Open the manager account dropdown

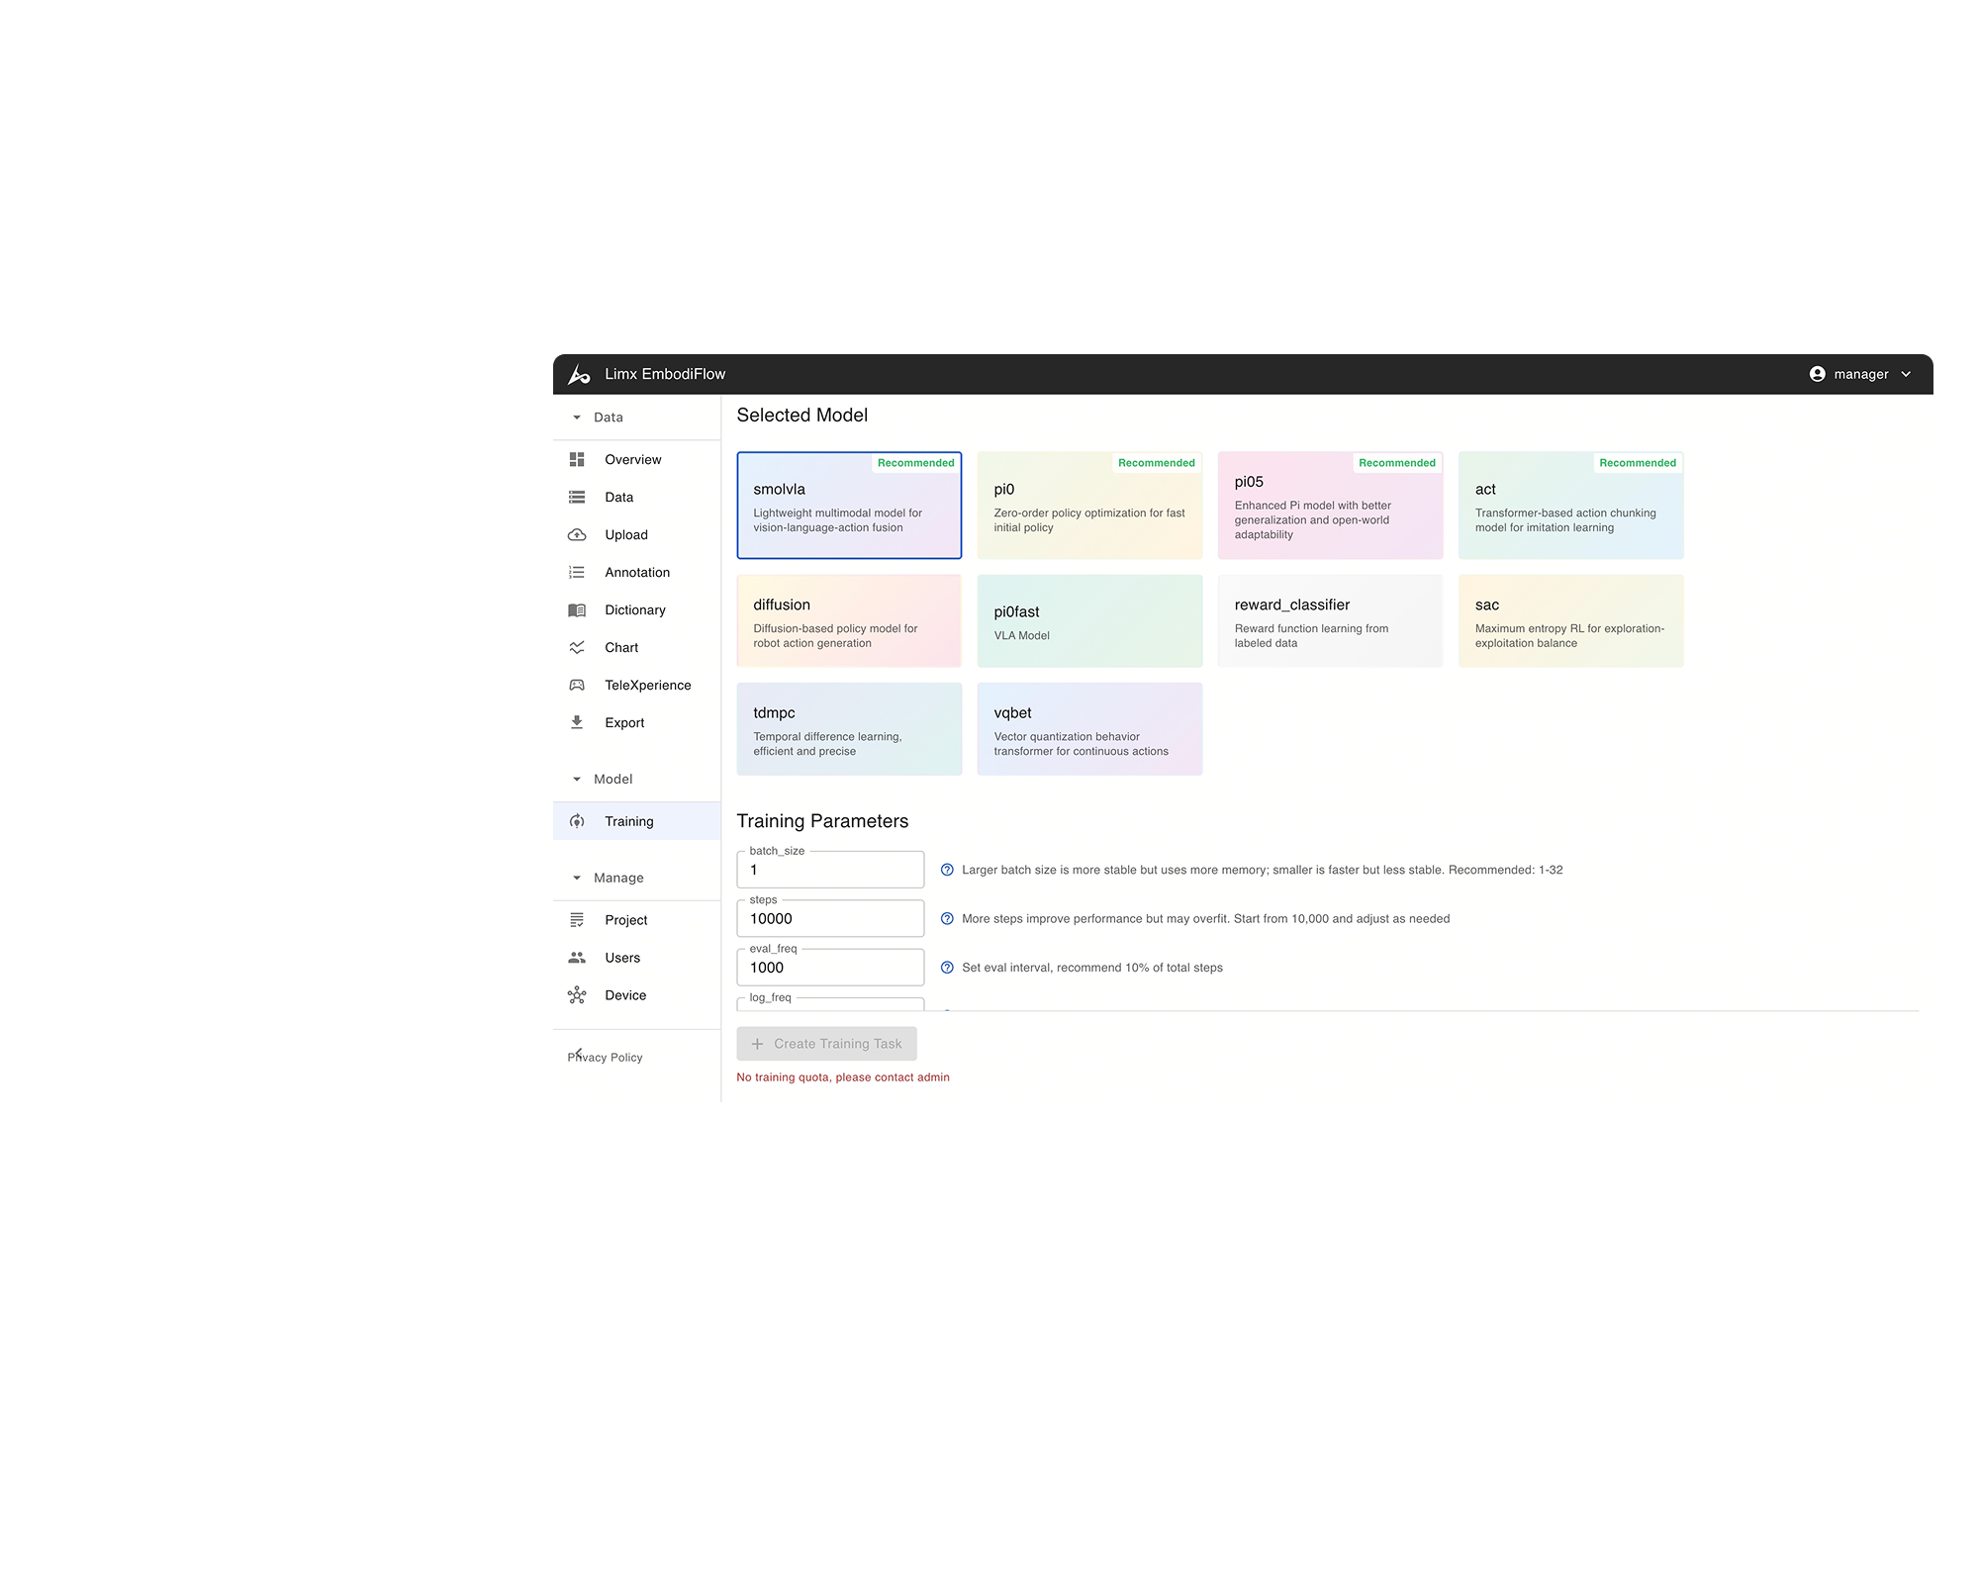click(1905, 374)
